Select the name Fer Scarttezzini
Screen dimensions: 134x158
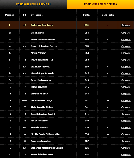click(39, 121)
